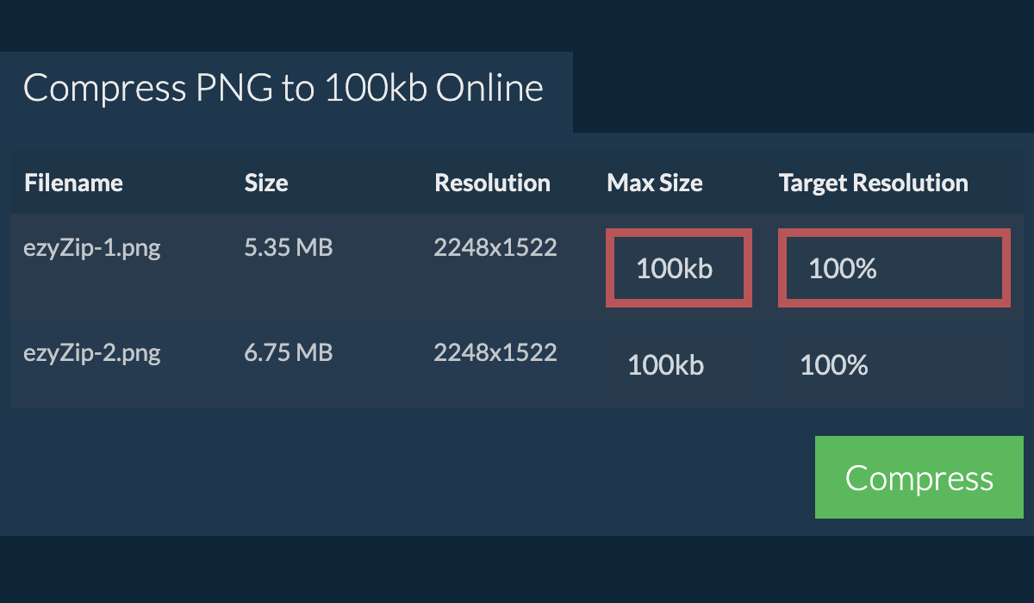
Task: Click the Max Size column header
Action: (655, 182)
